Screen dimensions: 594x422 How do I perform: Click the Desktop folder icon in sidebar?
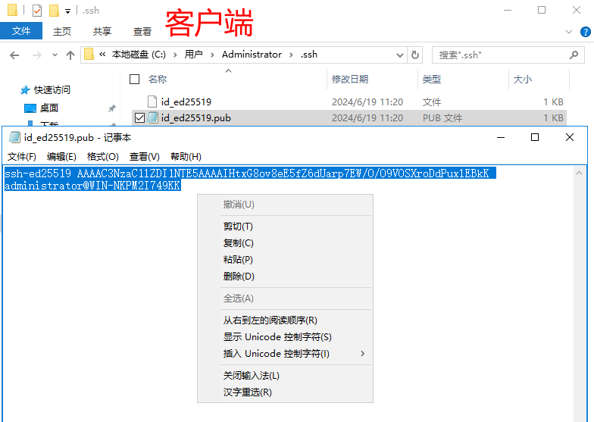[x=30, y=108]
